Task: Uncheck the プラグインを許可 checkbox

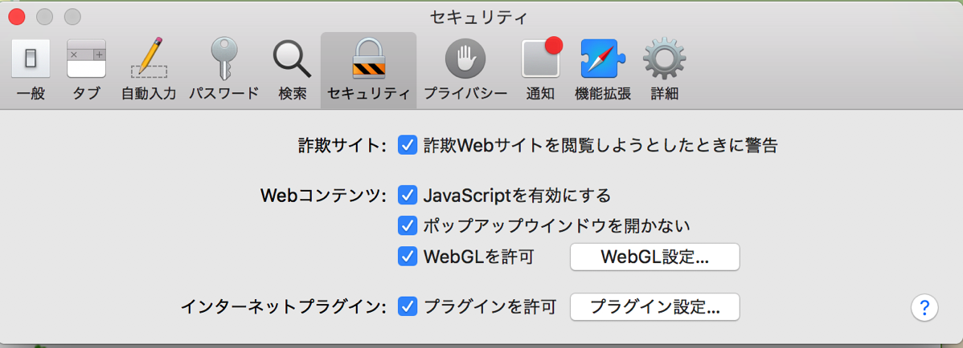Action: 408,306
